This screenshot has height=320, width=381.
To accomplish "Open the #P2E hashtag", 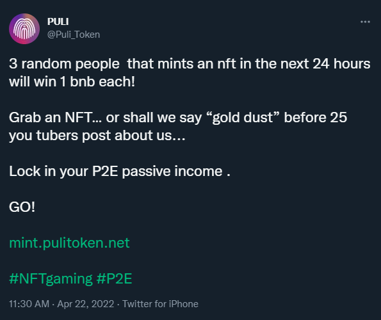I will pyautogui.click(x=114, y=278).
